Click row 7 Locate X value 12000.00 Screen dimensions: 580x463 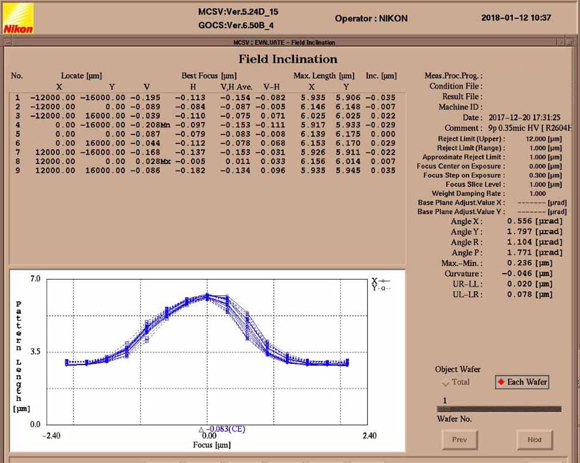pos(55,152)
